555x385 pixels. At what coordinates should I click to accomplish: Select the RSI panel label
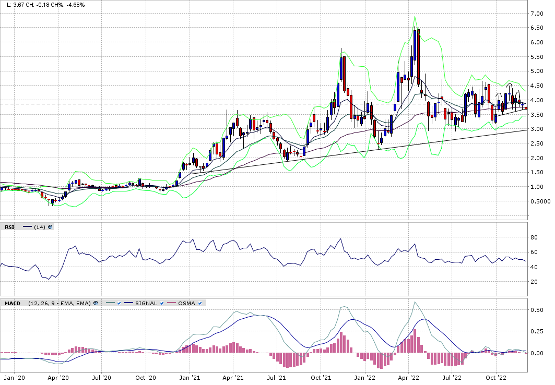pyautogui.click(x=9, y=227)
